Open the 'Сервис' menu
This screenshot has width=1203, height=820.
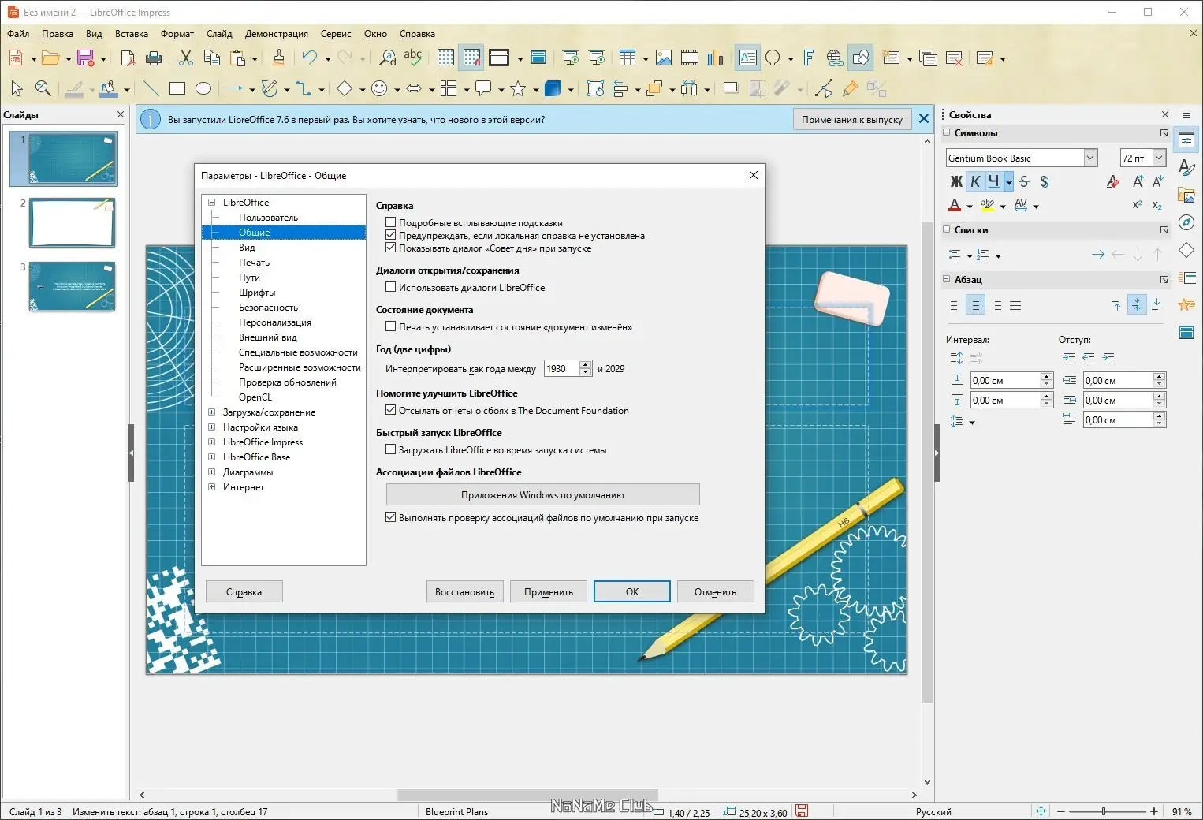[336, 34]
